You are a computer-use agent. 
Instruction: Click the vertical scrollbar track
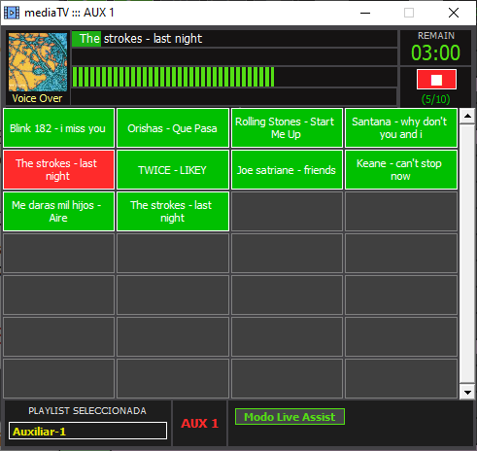click(467, 255)
